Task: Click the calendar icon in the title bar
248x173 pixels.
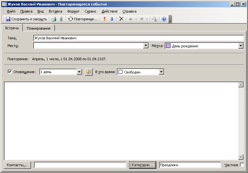Action: coord(4,4)
